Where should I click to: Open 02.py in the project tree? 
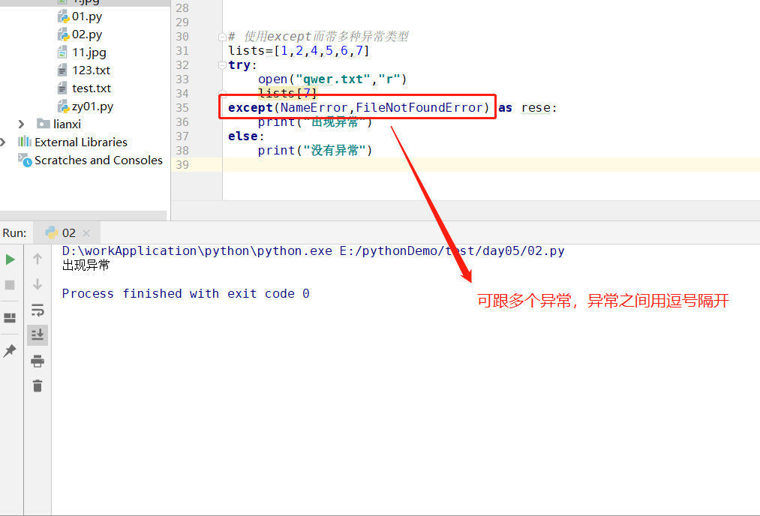pyautogui.click(x=87, y=34)
